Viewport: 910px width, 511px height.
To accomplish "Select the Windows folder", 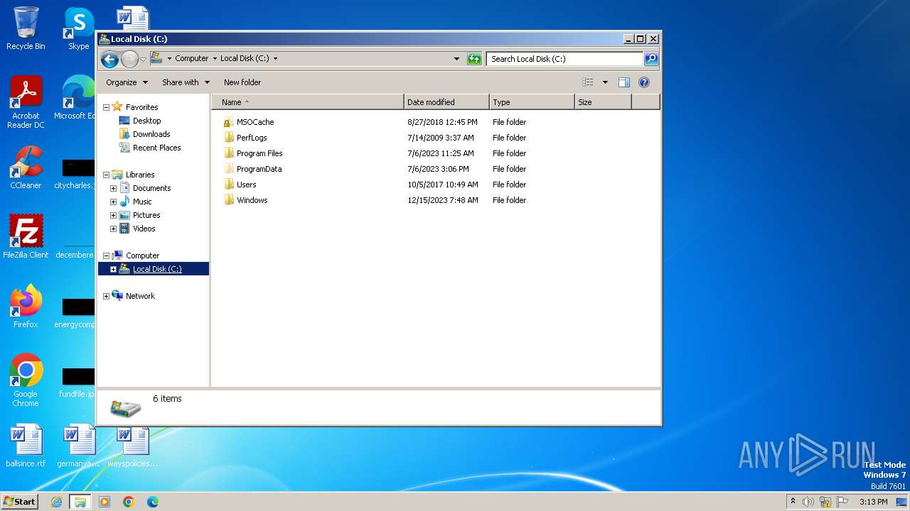I will (252, 200).
